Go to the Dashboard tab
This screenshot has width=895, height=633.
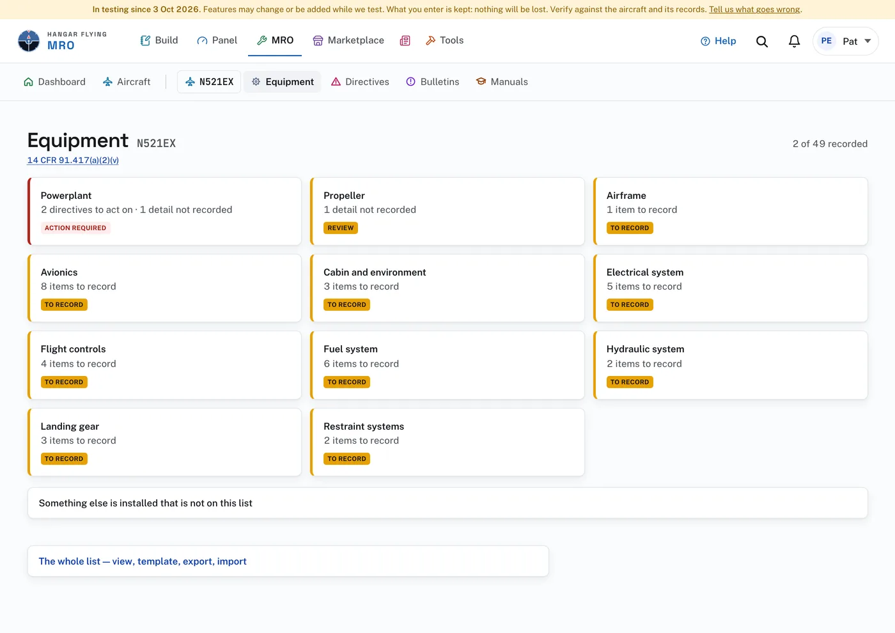(x=54, y=82)
